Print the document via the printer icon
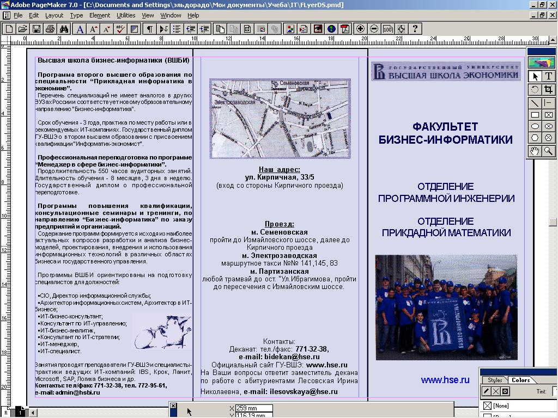 [x=50, y=29]
